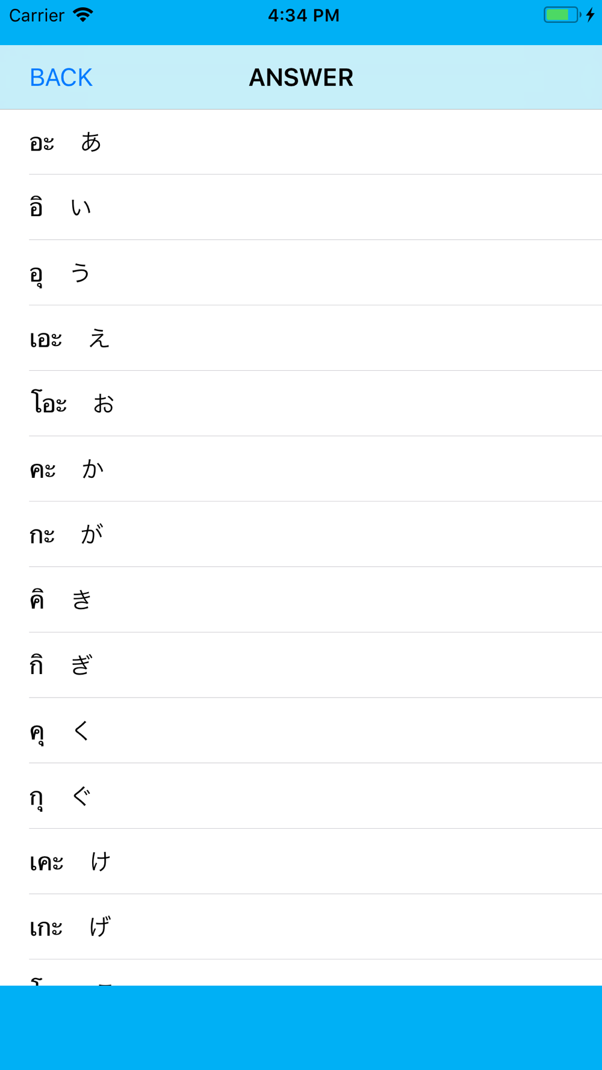Select the อิ い row
This screenshot has width=602, height=1070.
[301, 208]
